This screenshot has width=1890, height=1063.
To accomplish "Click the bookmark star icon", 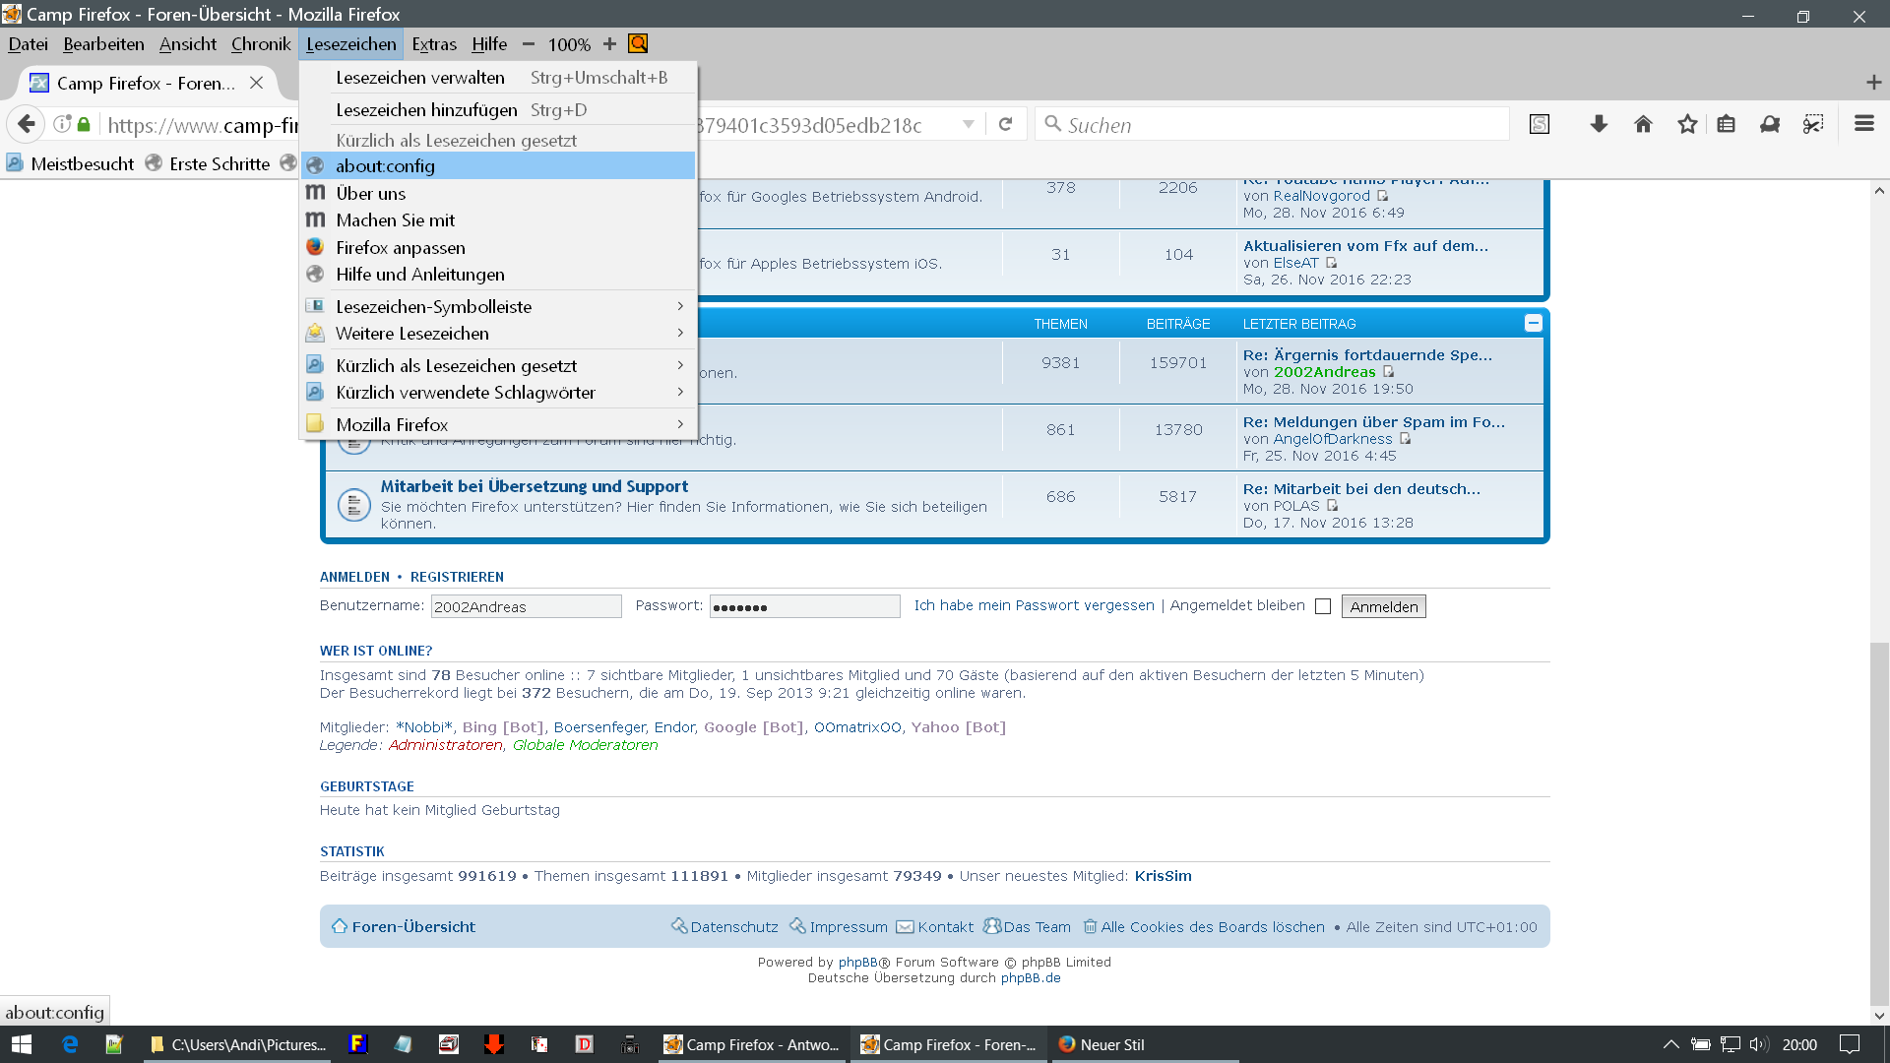I will tap(1687, 124).
